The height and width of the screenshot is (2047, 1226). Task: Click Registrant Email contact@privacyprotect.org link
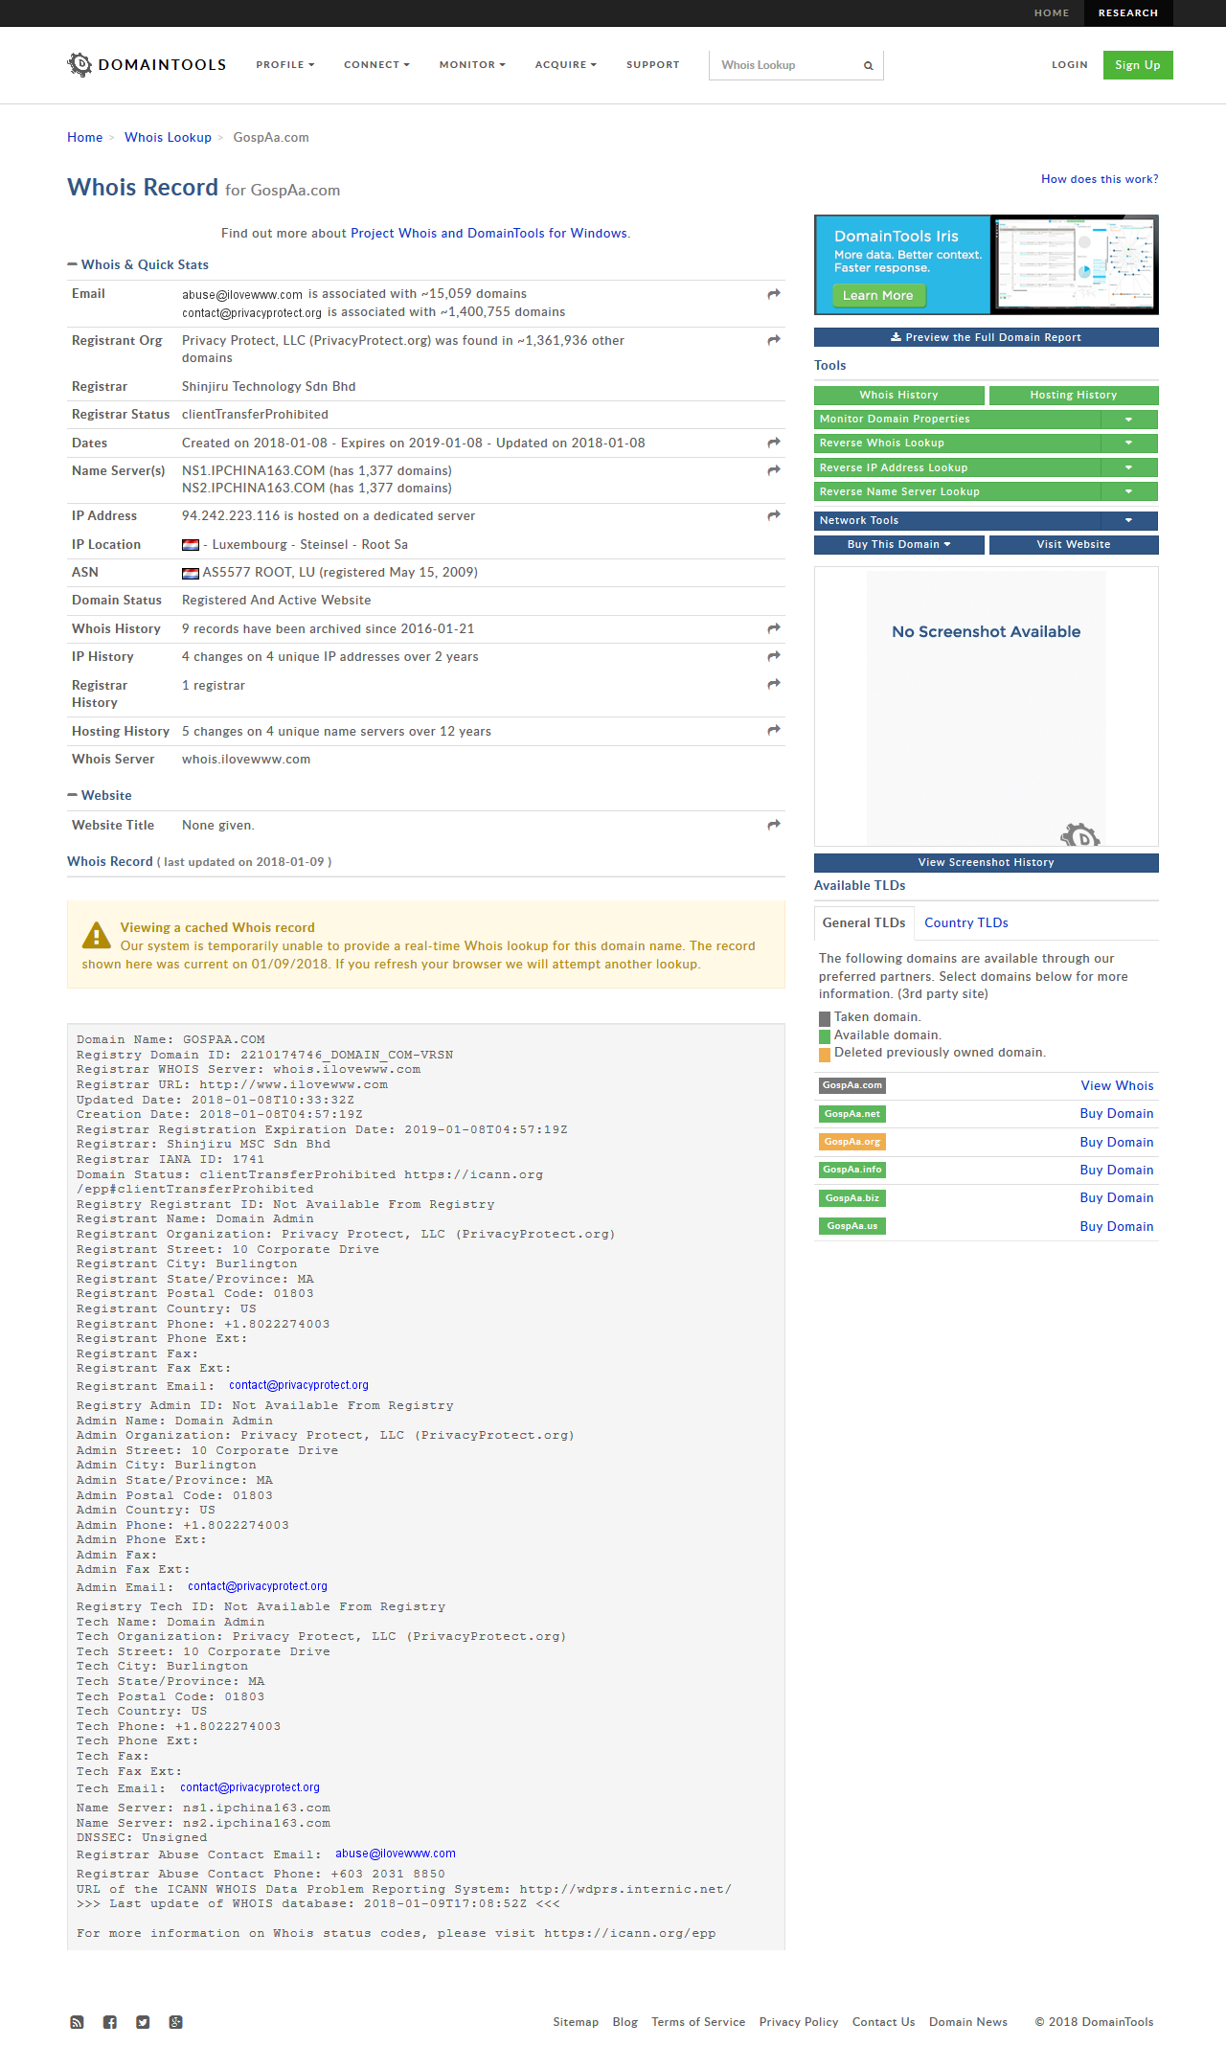[x=299, y=1385]
